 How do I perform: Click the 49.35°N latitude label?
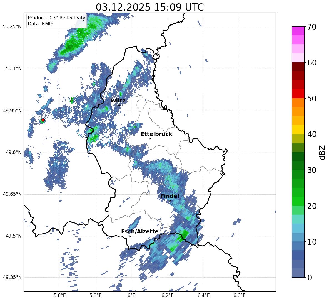pos(12,277)
